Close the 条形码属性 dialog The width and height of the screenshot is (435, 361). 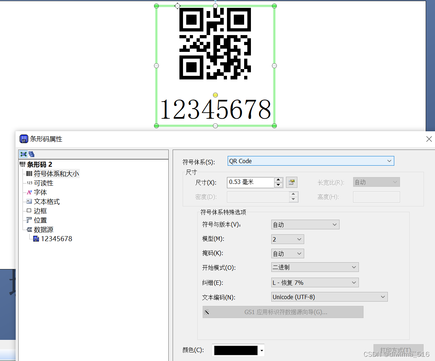point(429,139)
